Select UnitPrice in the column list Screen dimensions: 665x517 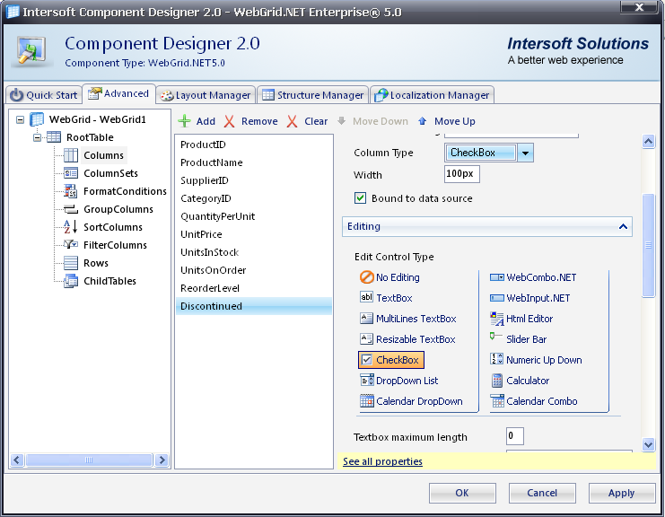(254, 234)
